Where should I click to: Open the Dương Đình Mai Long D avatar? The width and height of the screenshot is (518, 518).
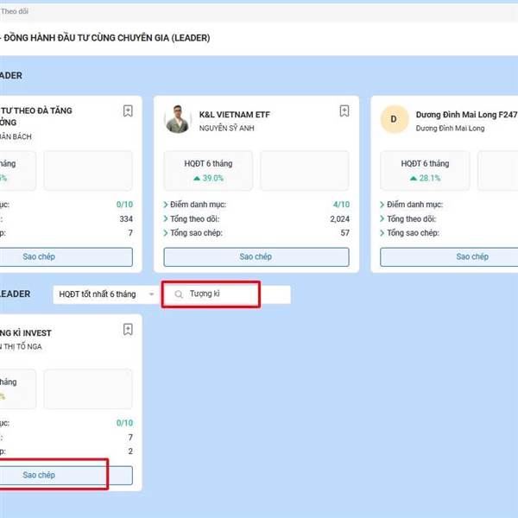click(x=395, y=119)
